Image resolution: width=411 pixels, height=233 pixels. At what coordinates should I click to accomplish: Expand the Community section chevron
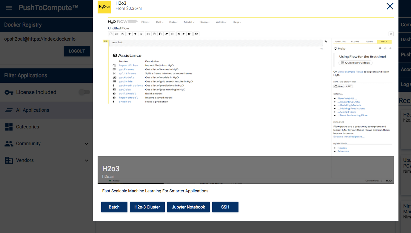click(x=87, y=144)
